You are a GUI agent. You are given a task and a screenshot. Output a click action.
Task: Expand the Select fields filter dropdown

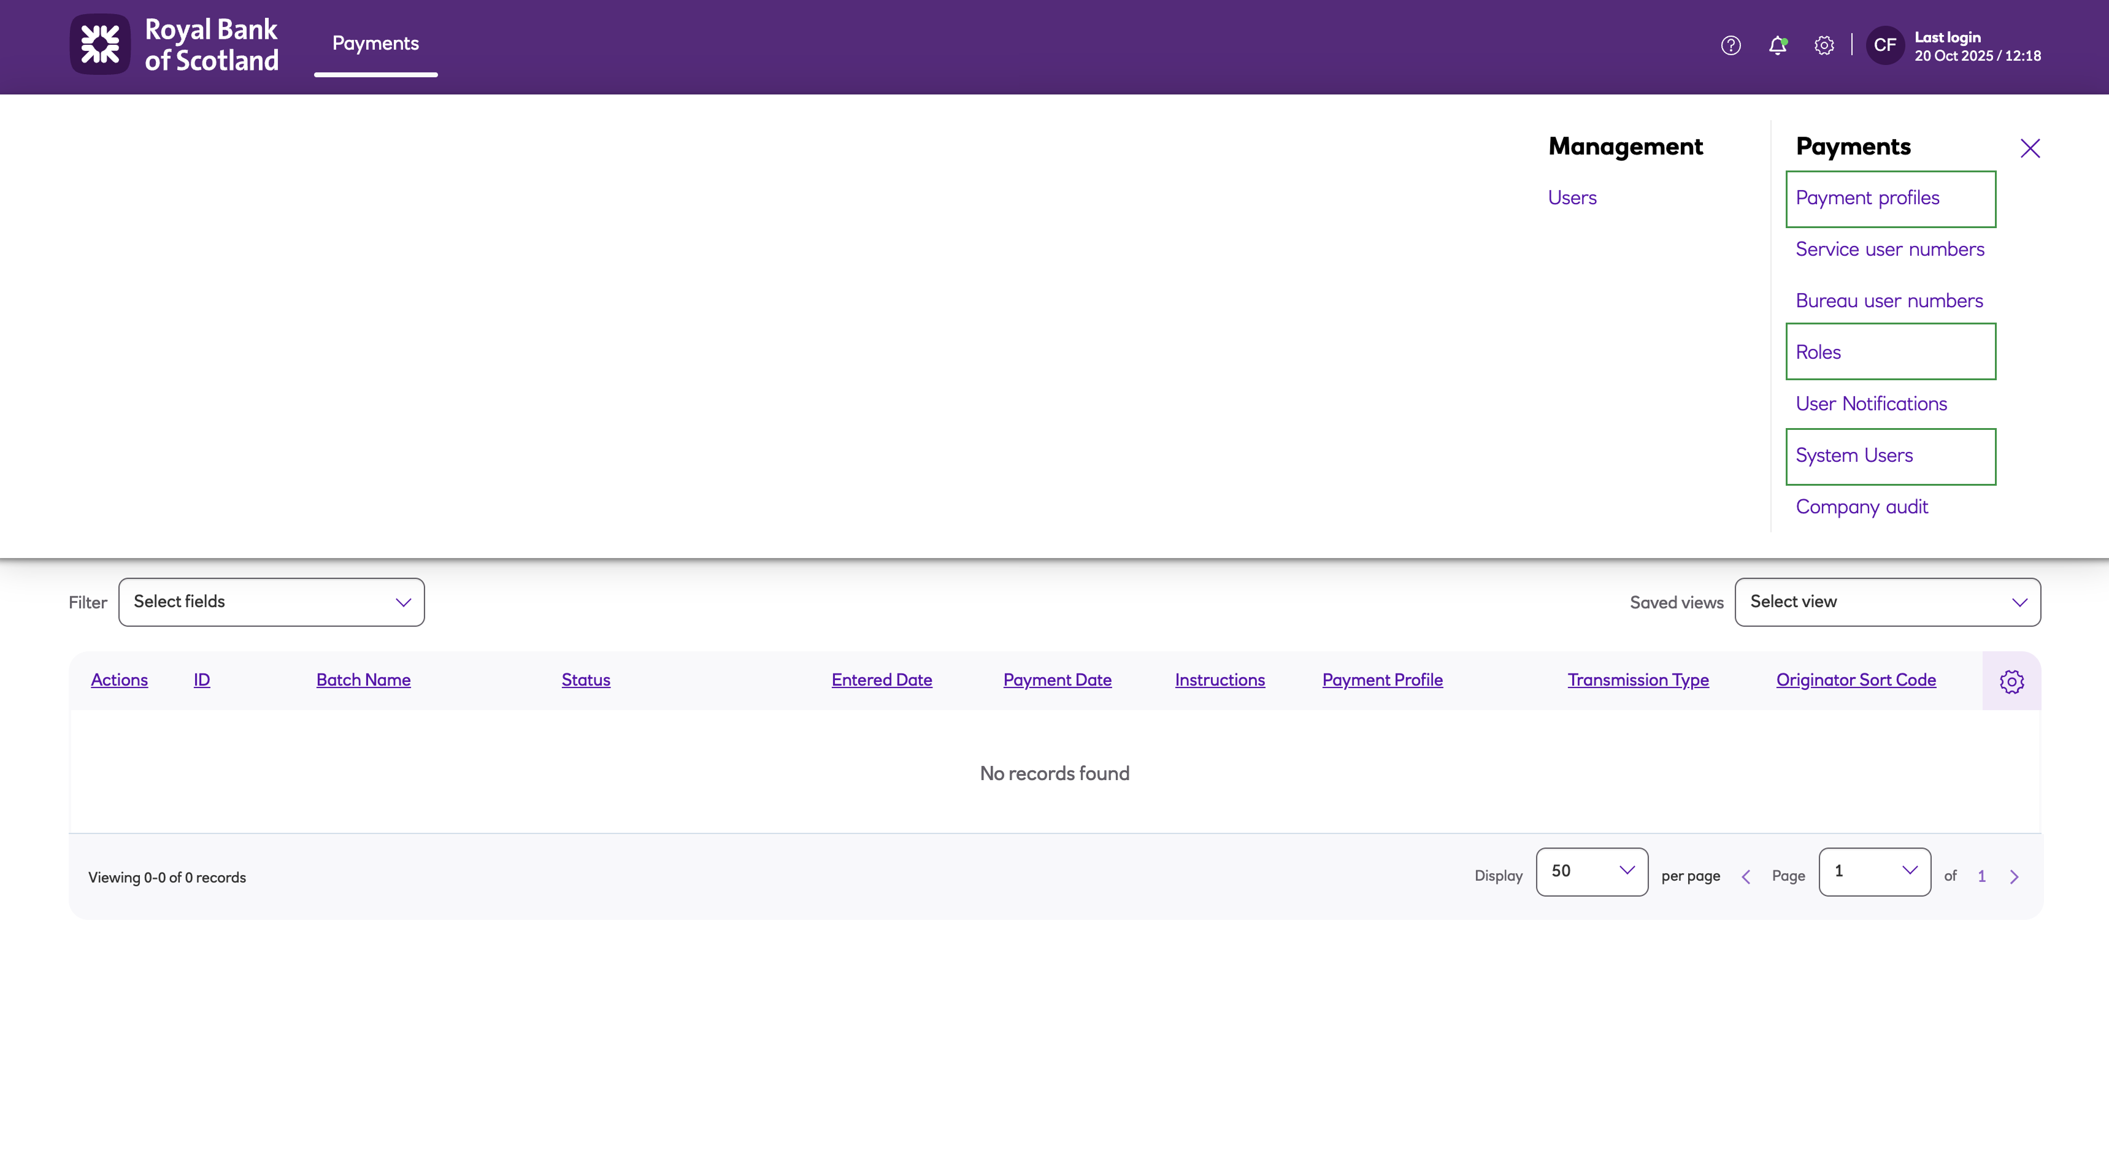(271, 602)
